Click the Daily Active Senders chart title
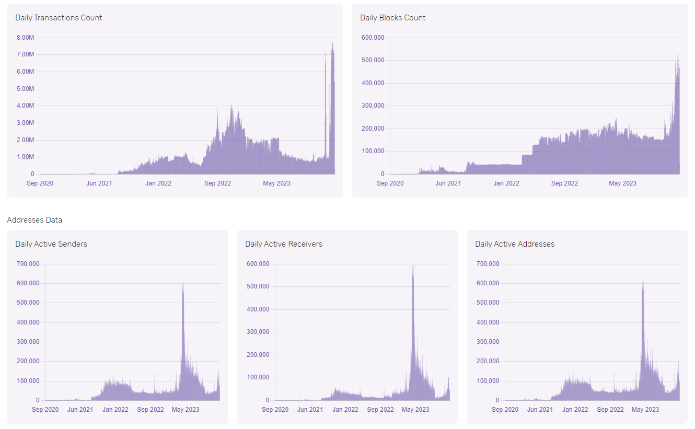This screenshot has height=429, width=695. tap(51, 244)
